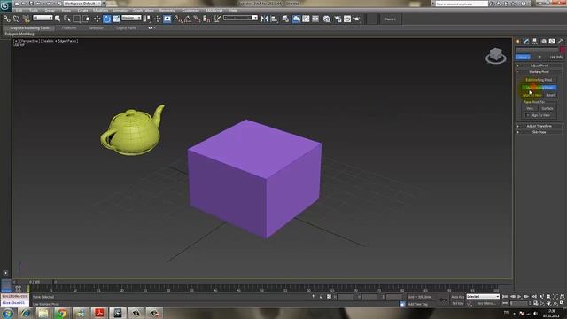Collapse the Working Pivot rollout
The height and width of the screenshot is (319, 567).
539,72
